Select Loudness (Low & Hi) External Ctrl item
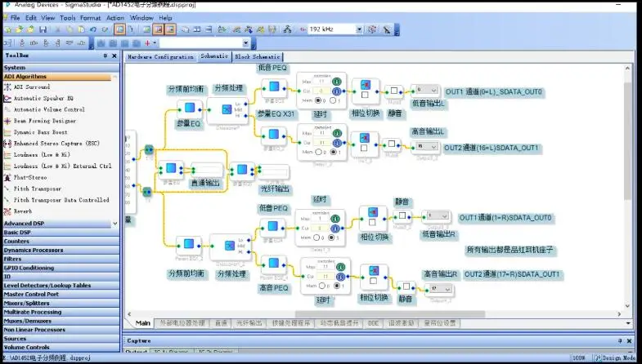The height and width of the screenshot is (364, 642). click(62, 166)
